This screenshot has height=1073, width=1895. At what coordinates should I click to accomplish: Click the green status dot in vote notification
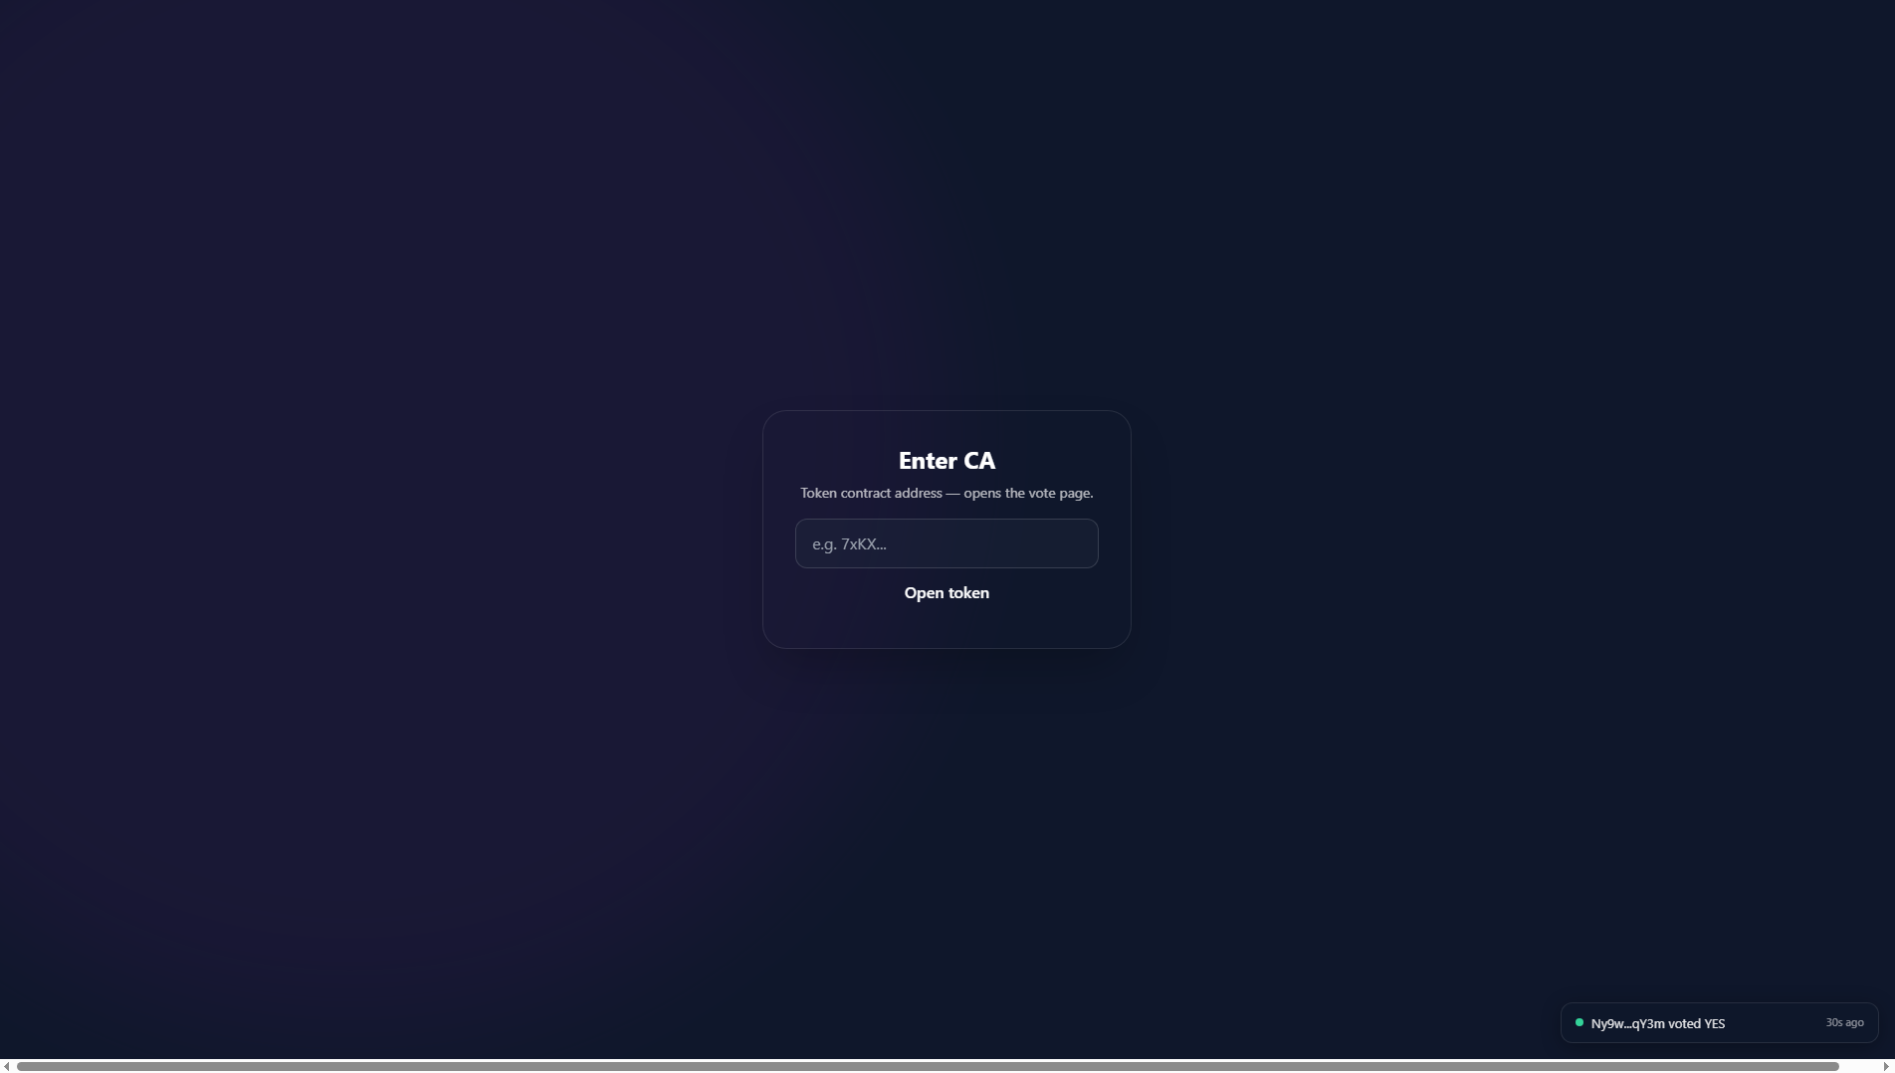point(1579,1022)
